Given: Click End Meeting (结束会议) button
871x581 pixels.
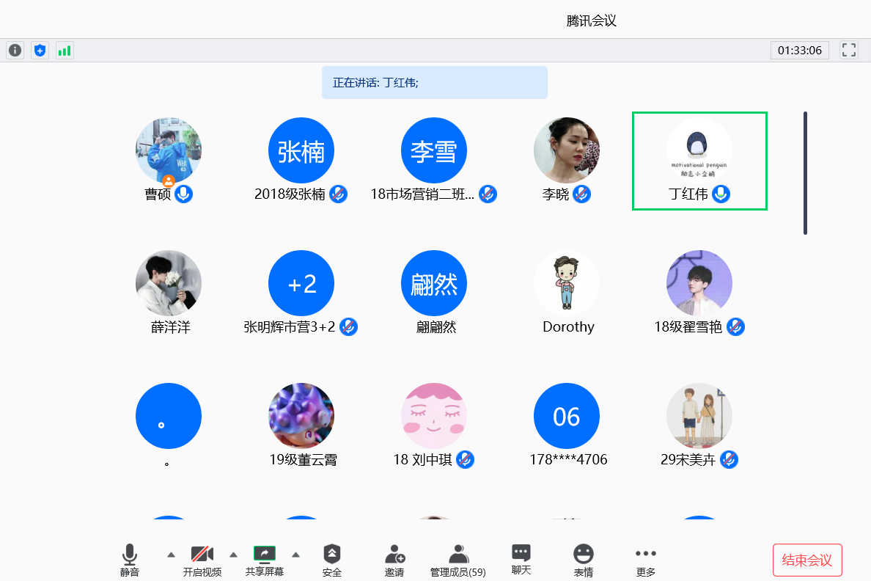Looking at the screenshot, I should [807, 560].
